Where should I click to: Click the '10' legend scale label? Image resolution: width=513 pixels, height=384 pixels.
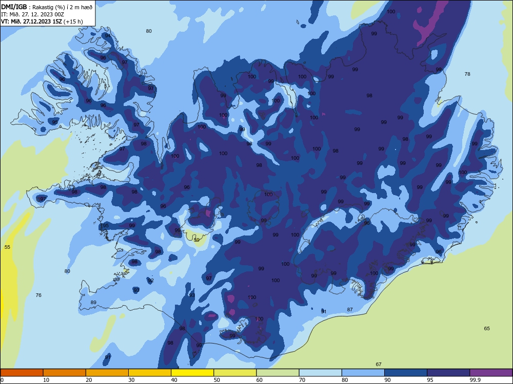pos(46,380)
